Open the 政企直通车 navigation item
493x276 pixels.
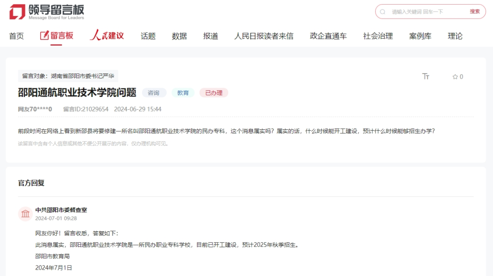pyautogui.click(x=329, y=36)
